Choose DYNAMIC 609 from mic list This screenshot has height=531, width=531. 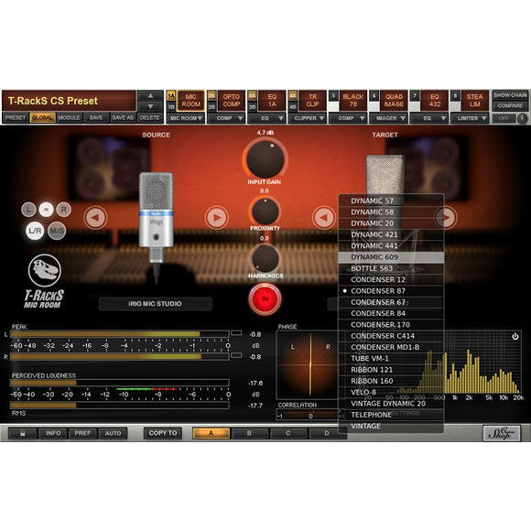(x=391, y=257)
